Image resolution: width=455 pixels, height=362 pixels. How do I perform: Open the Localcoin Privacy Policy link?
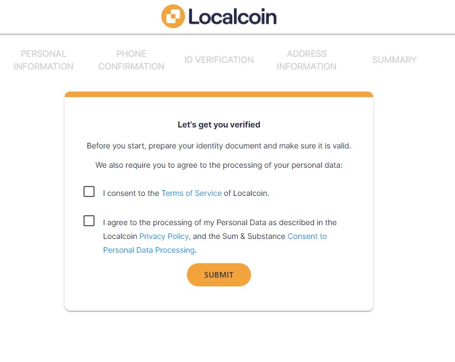(x=164, y=236)
